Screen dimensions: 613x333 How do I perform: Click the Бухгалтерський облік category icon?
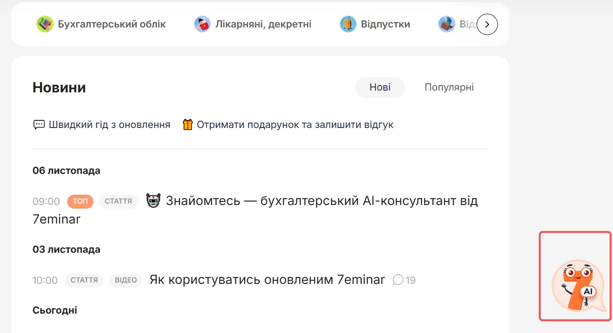tap(45, 24)
